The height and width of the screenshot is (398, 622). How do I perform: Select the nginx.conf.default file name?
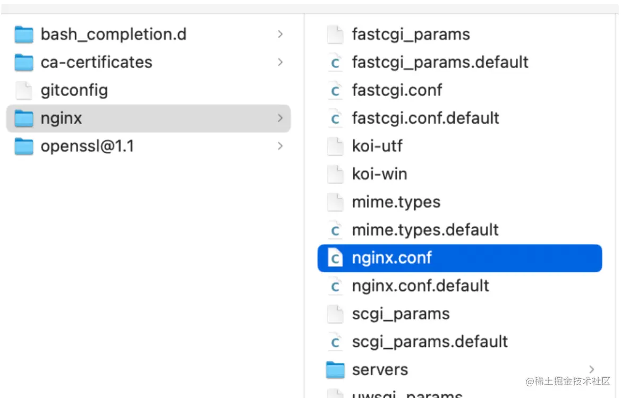click(x=420, y=286)
